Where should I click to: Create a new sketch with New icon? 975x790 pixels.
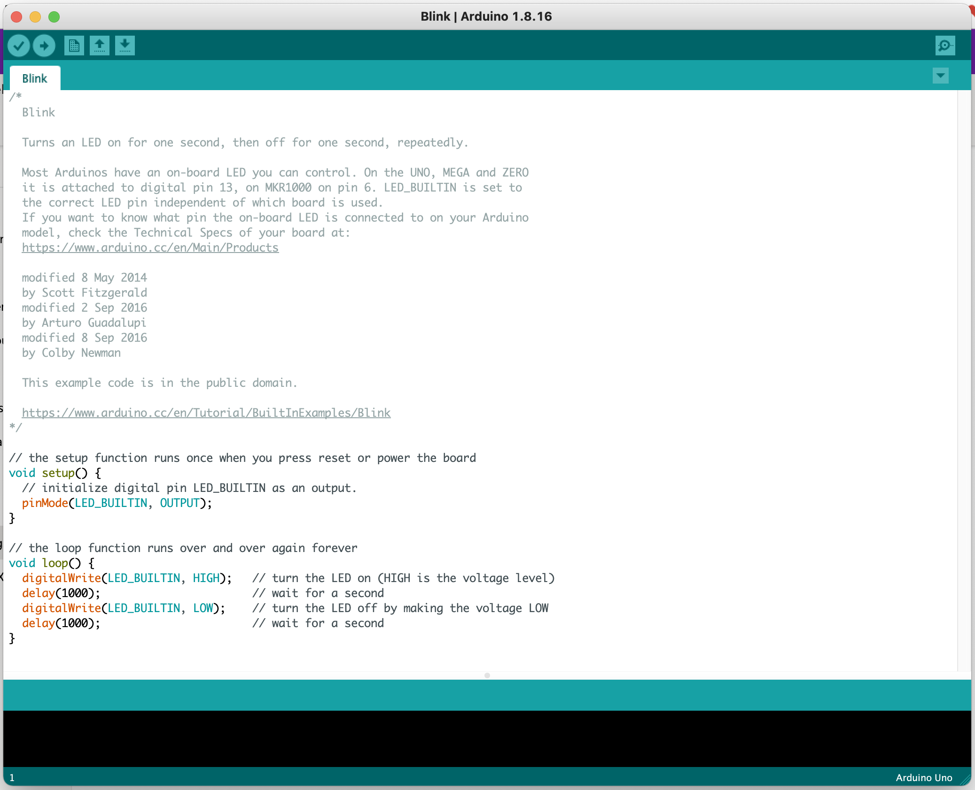74,46
